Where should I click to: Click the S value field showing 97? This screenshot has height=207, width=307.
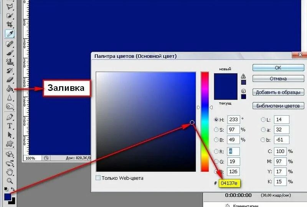point(233,130)
